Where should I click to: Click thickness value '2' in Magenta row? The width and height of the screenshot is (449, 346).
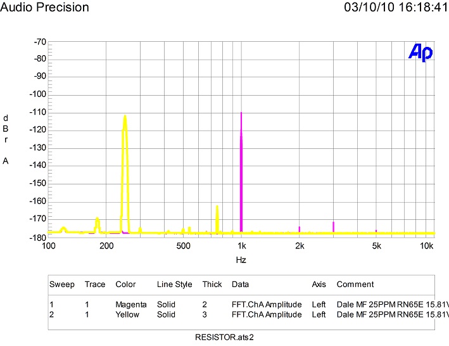[x=205, y=304]
